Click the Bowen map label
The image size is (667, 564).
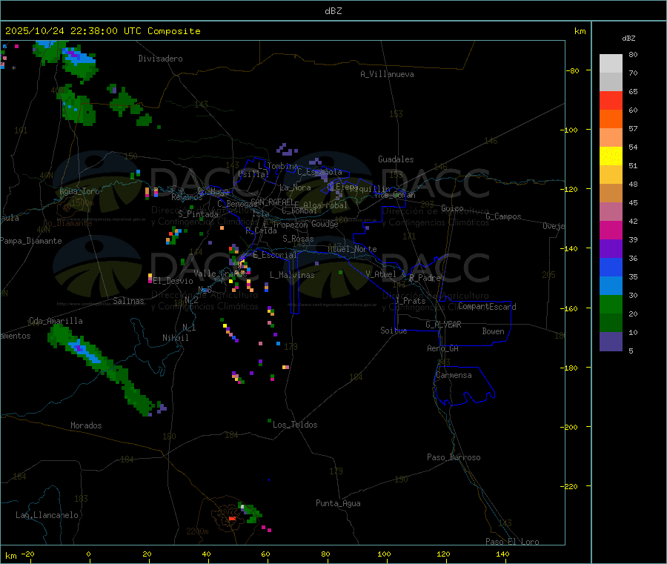[x=494, y=331]
